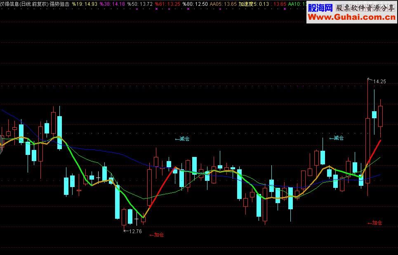Select the %80: 12.50 header value

click(195, 4)
